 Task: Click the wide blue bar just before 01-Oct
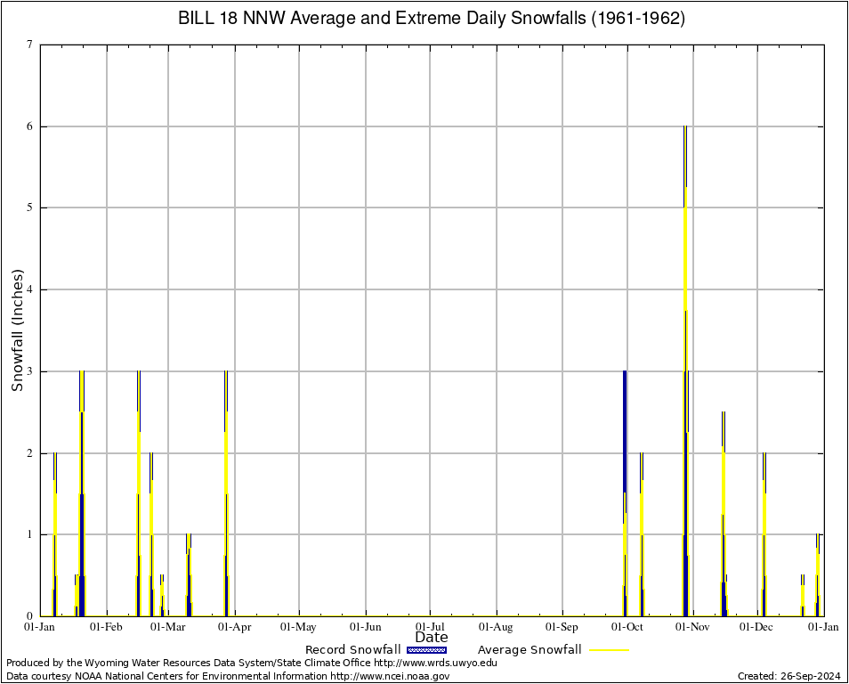625,490
